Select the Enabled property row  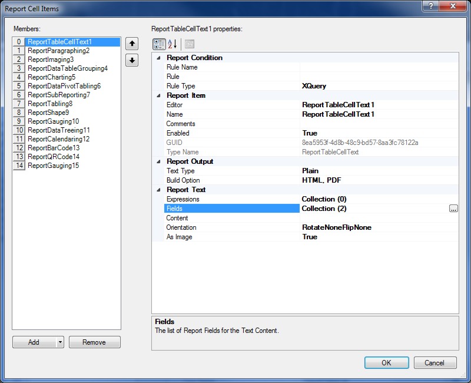[x=178, y=133]
